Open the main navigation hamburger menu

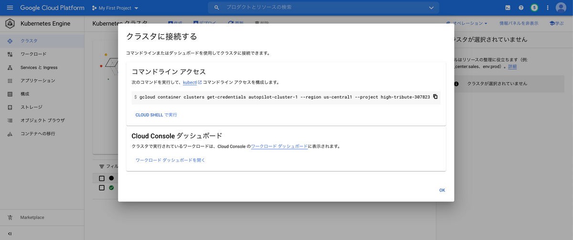(10, 8)
